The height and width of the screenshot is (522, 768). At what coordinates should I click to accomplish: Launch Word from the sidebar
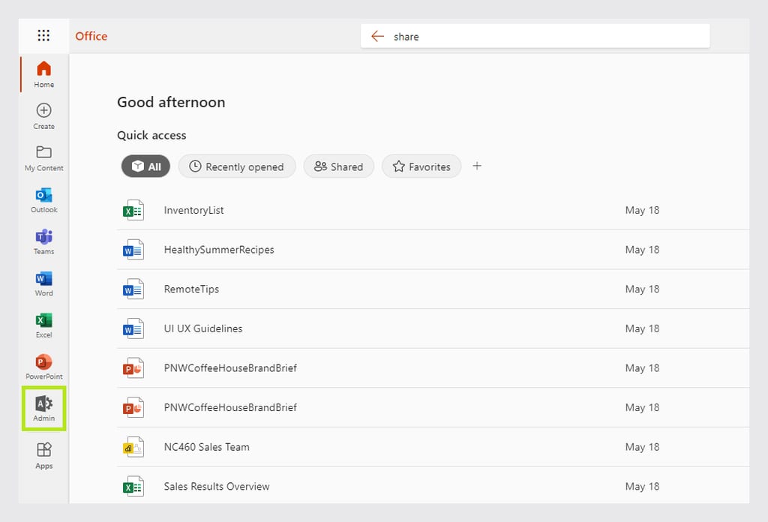tap(43, 283)
